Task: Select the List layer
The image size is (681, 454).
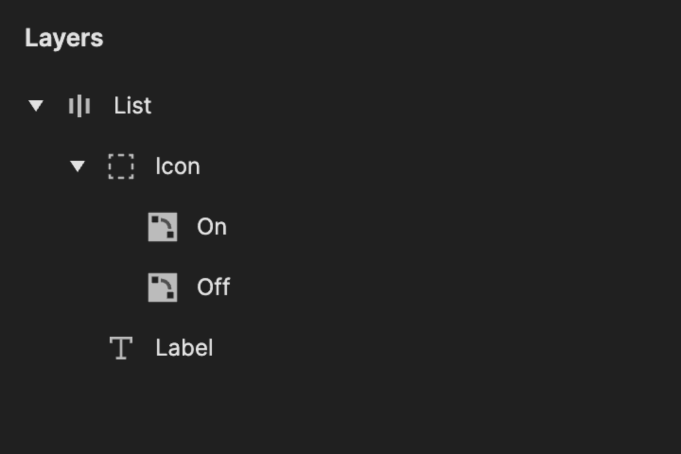Action: 132,106
